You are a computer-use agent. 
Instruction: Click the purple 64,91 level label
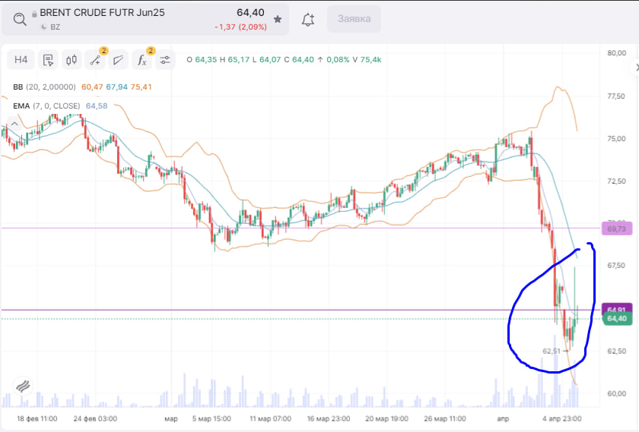(x=615, y=310)
